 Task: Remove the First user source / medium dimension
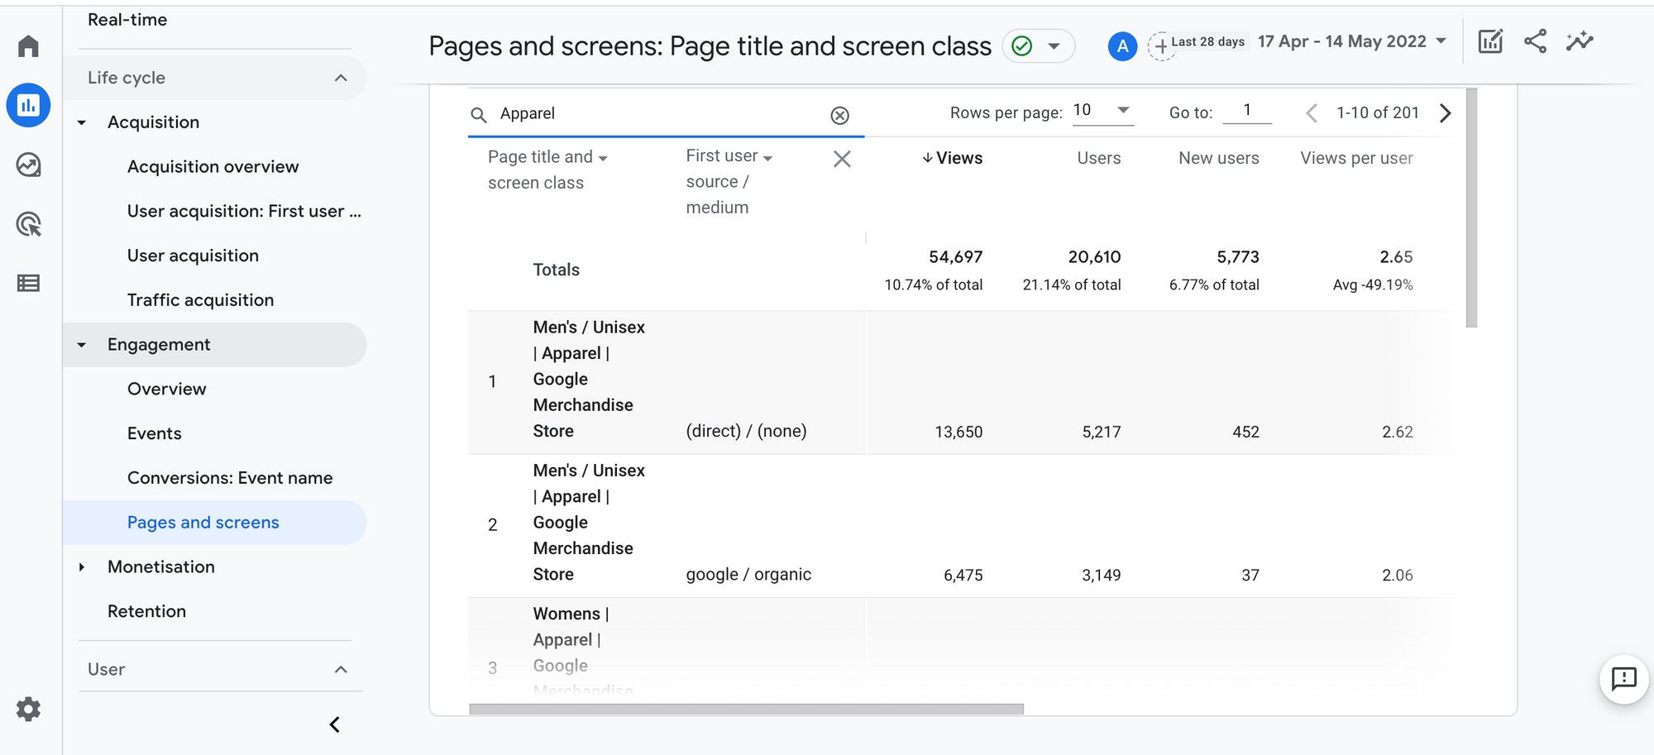click(x=842, y=159)
